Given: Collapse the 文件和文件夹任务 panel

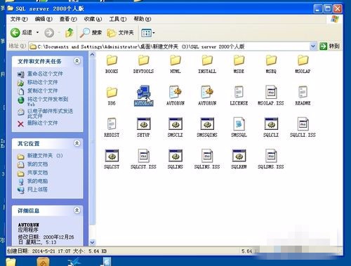Looking at the screenshot, I should coord(77,61).
